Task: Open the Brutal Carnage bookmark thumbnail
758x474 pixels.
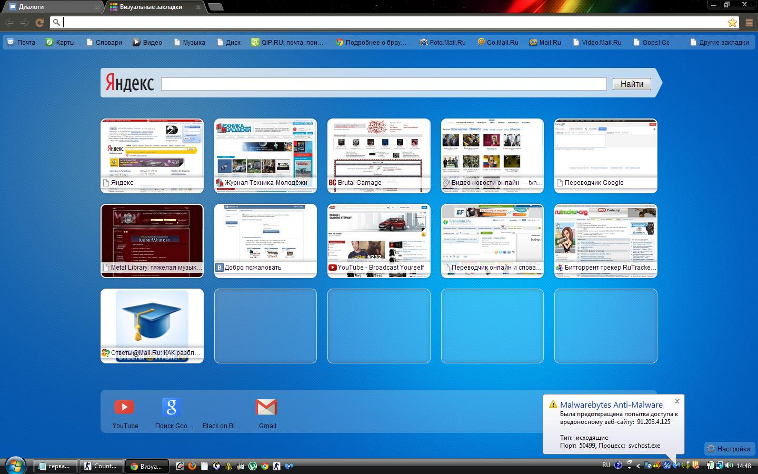Action: pyautogui.click(x=379, y=156)
